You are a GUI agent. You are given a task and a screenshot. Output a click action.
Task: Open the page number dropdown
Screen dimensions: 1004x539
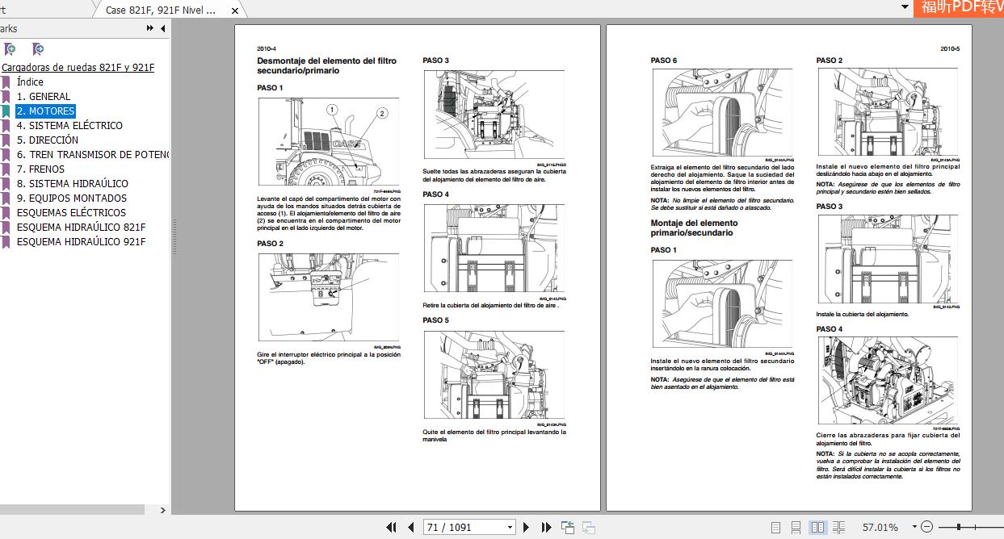[x=510, y=528]
